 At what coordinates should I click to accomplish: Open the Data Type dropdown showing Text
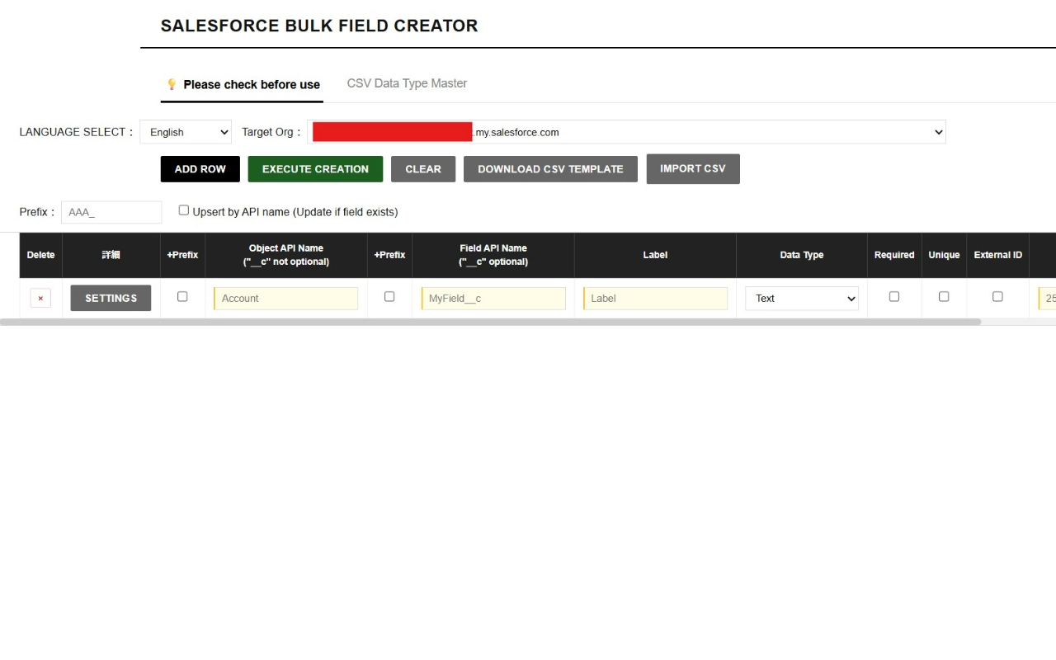click(x=801, y=298)
